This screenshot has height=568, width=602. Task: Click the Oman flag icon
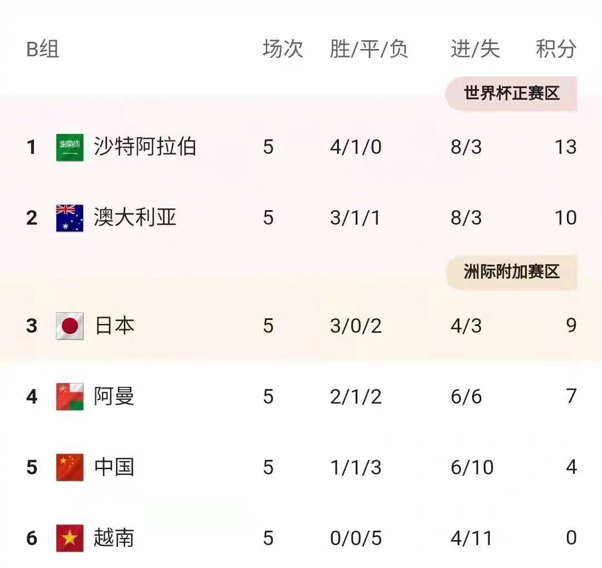click(x=70, y=397)
